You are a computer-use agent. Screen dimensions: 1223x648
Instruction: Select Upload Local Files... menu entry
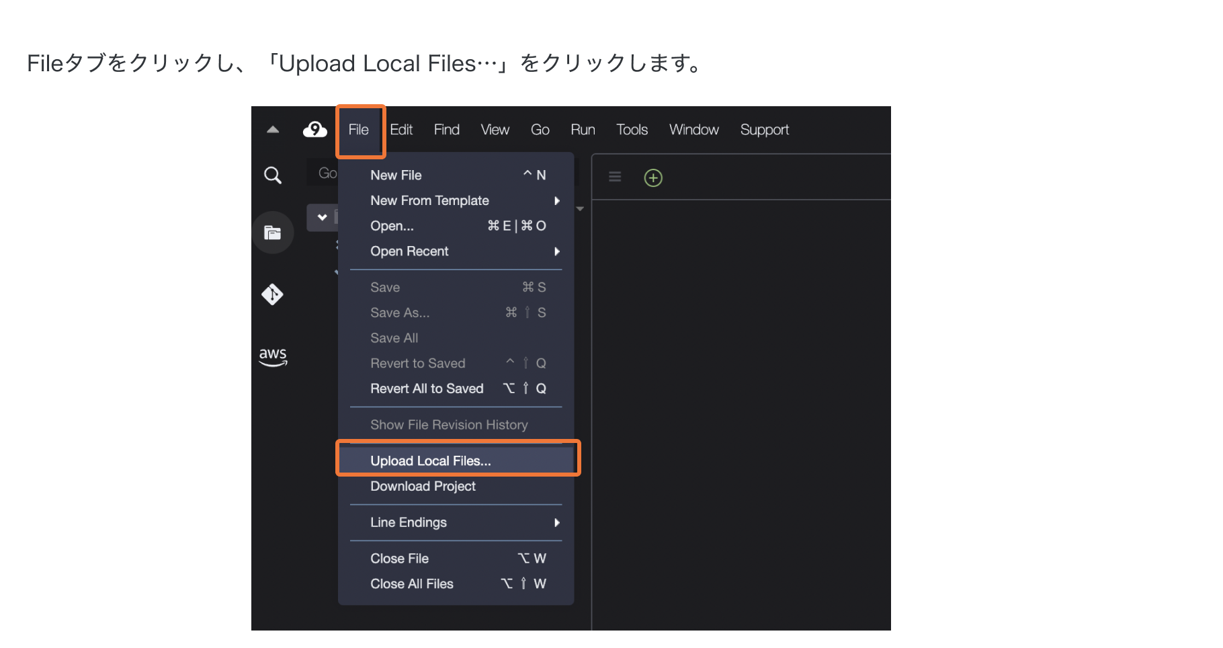pyautogui.click(x=431, y=461)
